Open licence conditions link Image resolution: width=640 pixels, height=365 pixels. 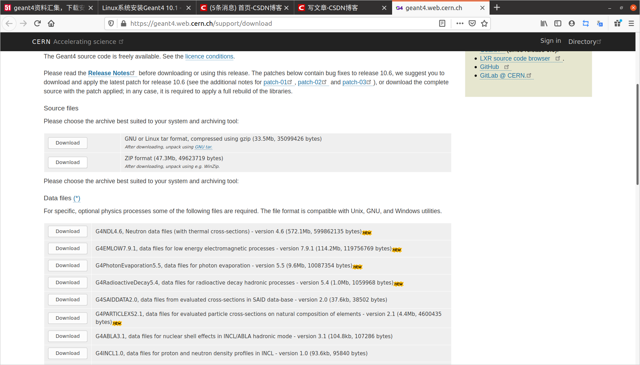(x=209, y=56)
